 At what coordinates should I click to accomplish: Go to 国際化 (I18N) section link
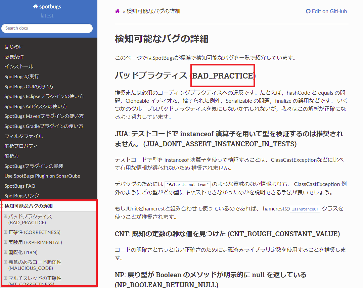click(x=23, y=252)
